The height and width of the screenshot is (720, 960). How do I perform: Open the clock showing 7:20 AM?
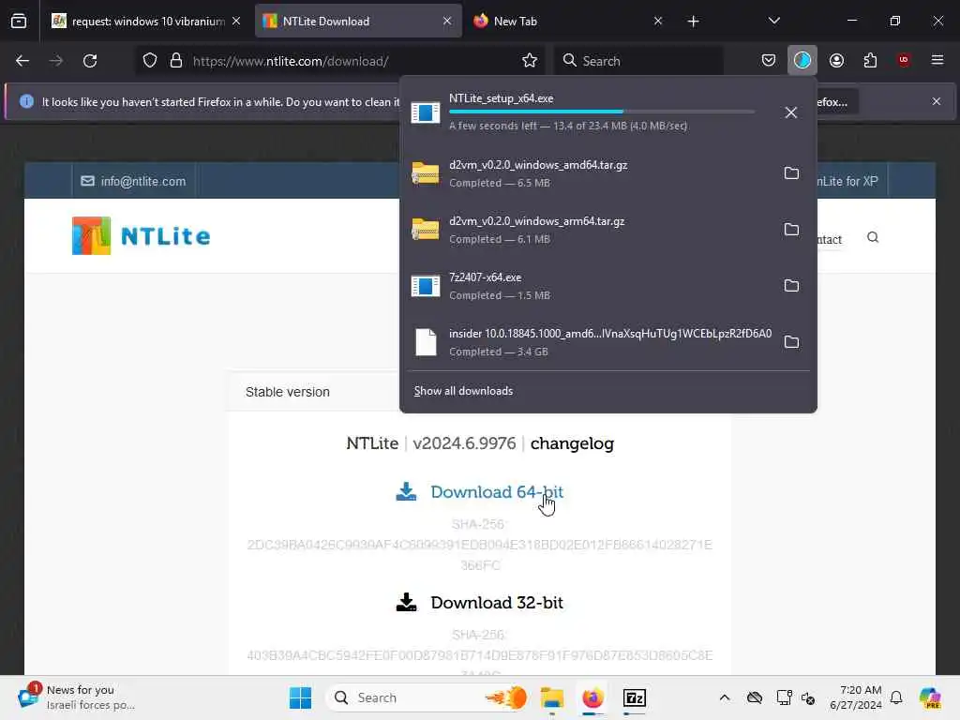pos(855,697)
